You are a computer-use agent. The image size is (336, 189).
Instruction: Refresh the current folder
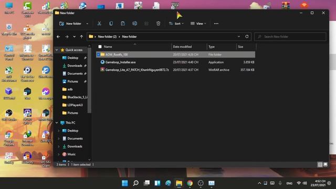click(x=247, y=37)
